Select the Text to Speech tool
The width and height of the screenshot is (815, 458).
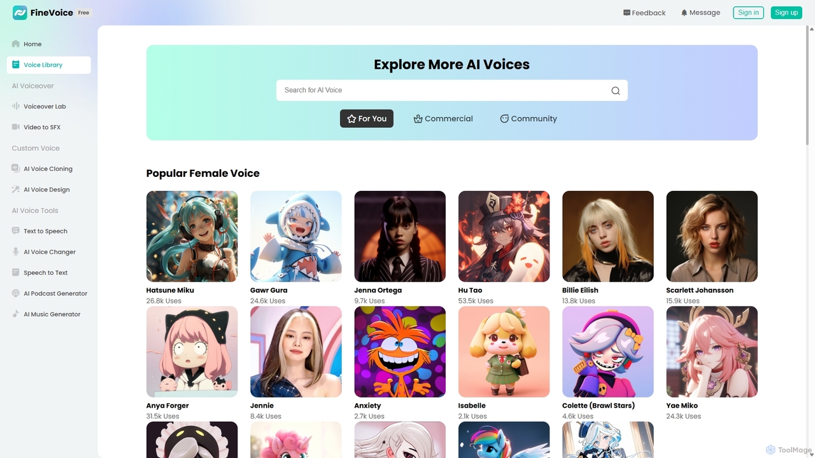[49, 231]
